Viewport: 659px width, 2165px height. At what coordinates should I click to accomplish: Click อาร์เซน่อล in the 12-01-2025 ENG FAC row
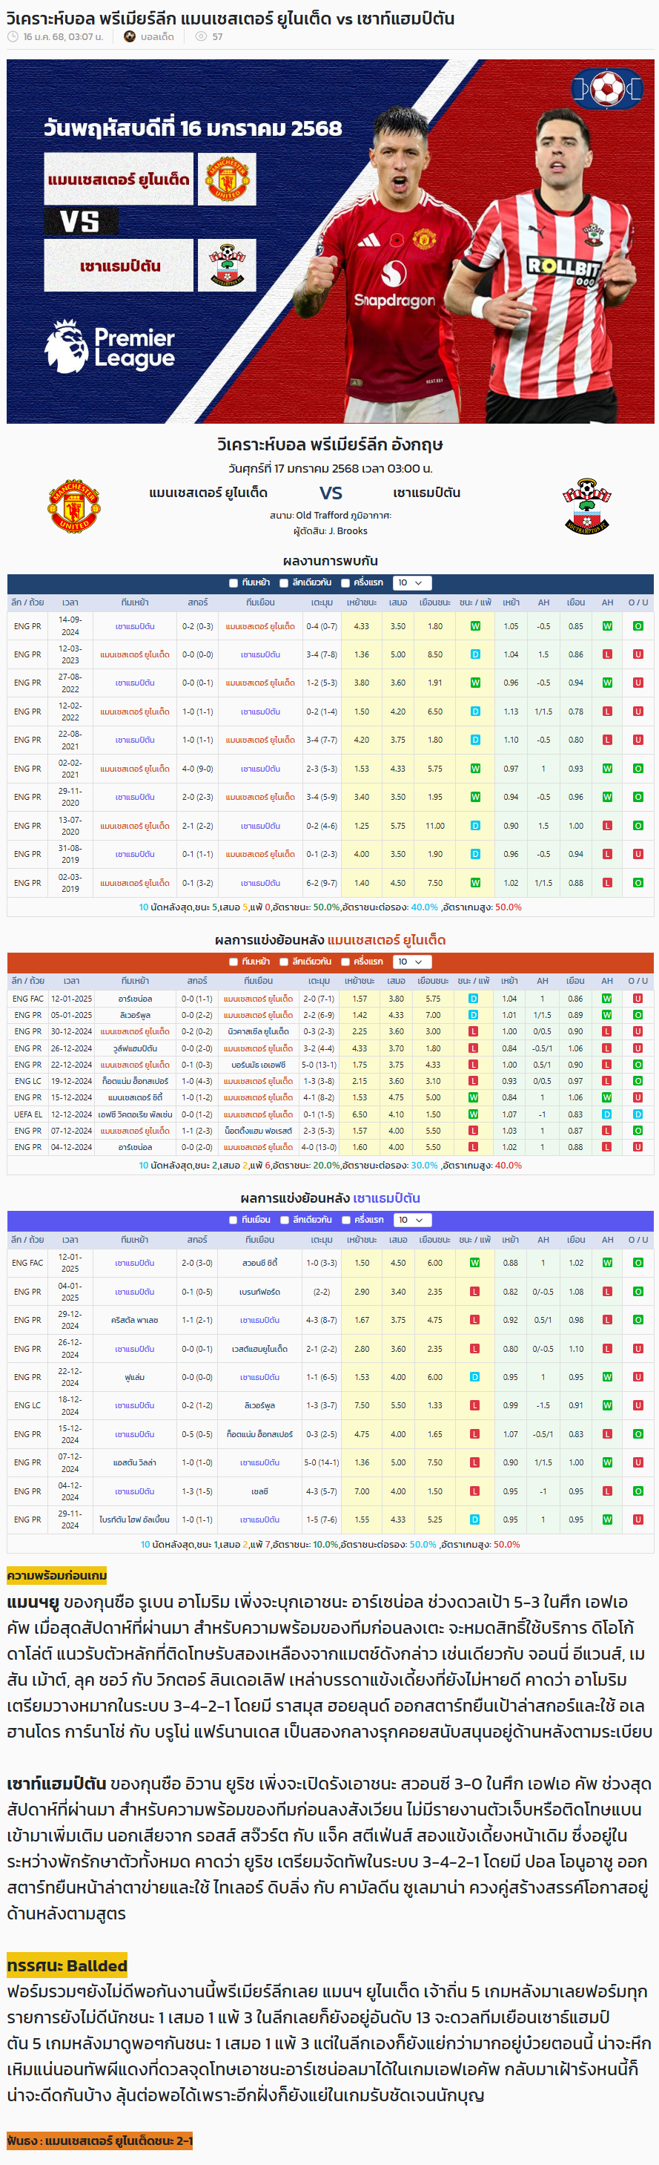coord(135,999)
